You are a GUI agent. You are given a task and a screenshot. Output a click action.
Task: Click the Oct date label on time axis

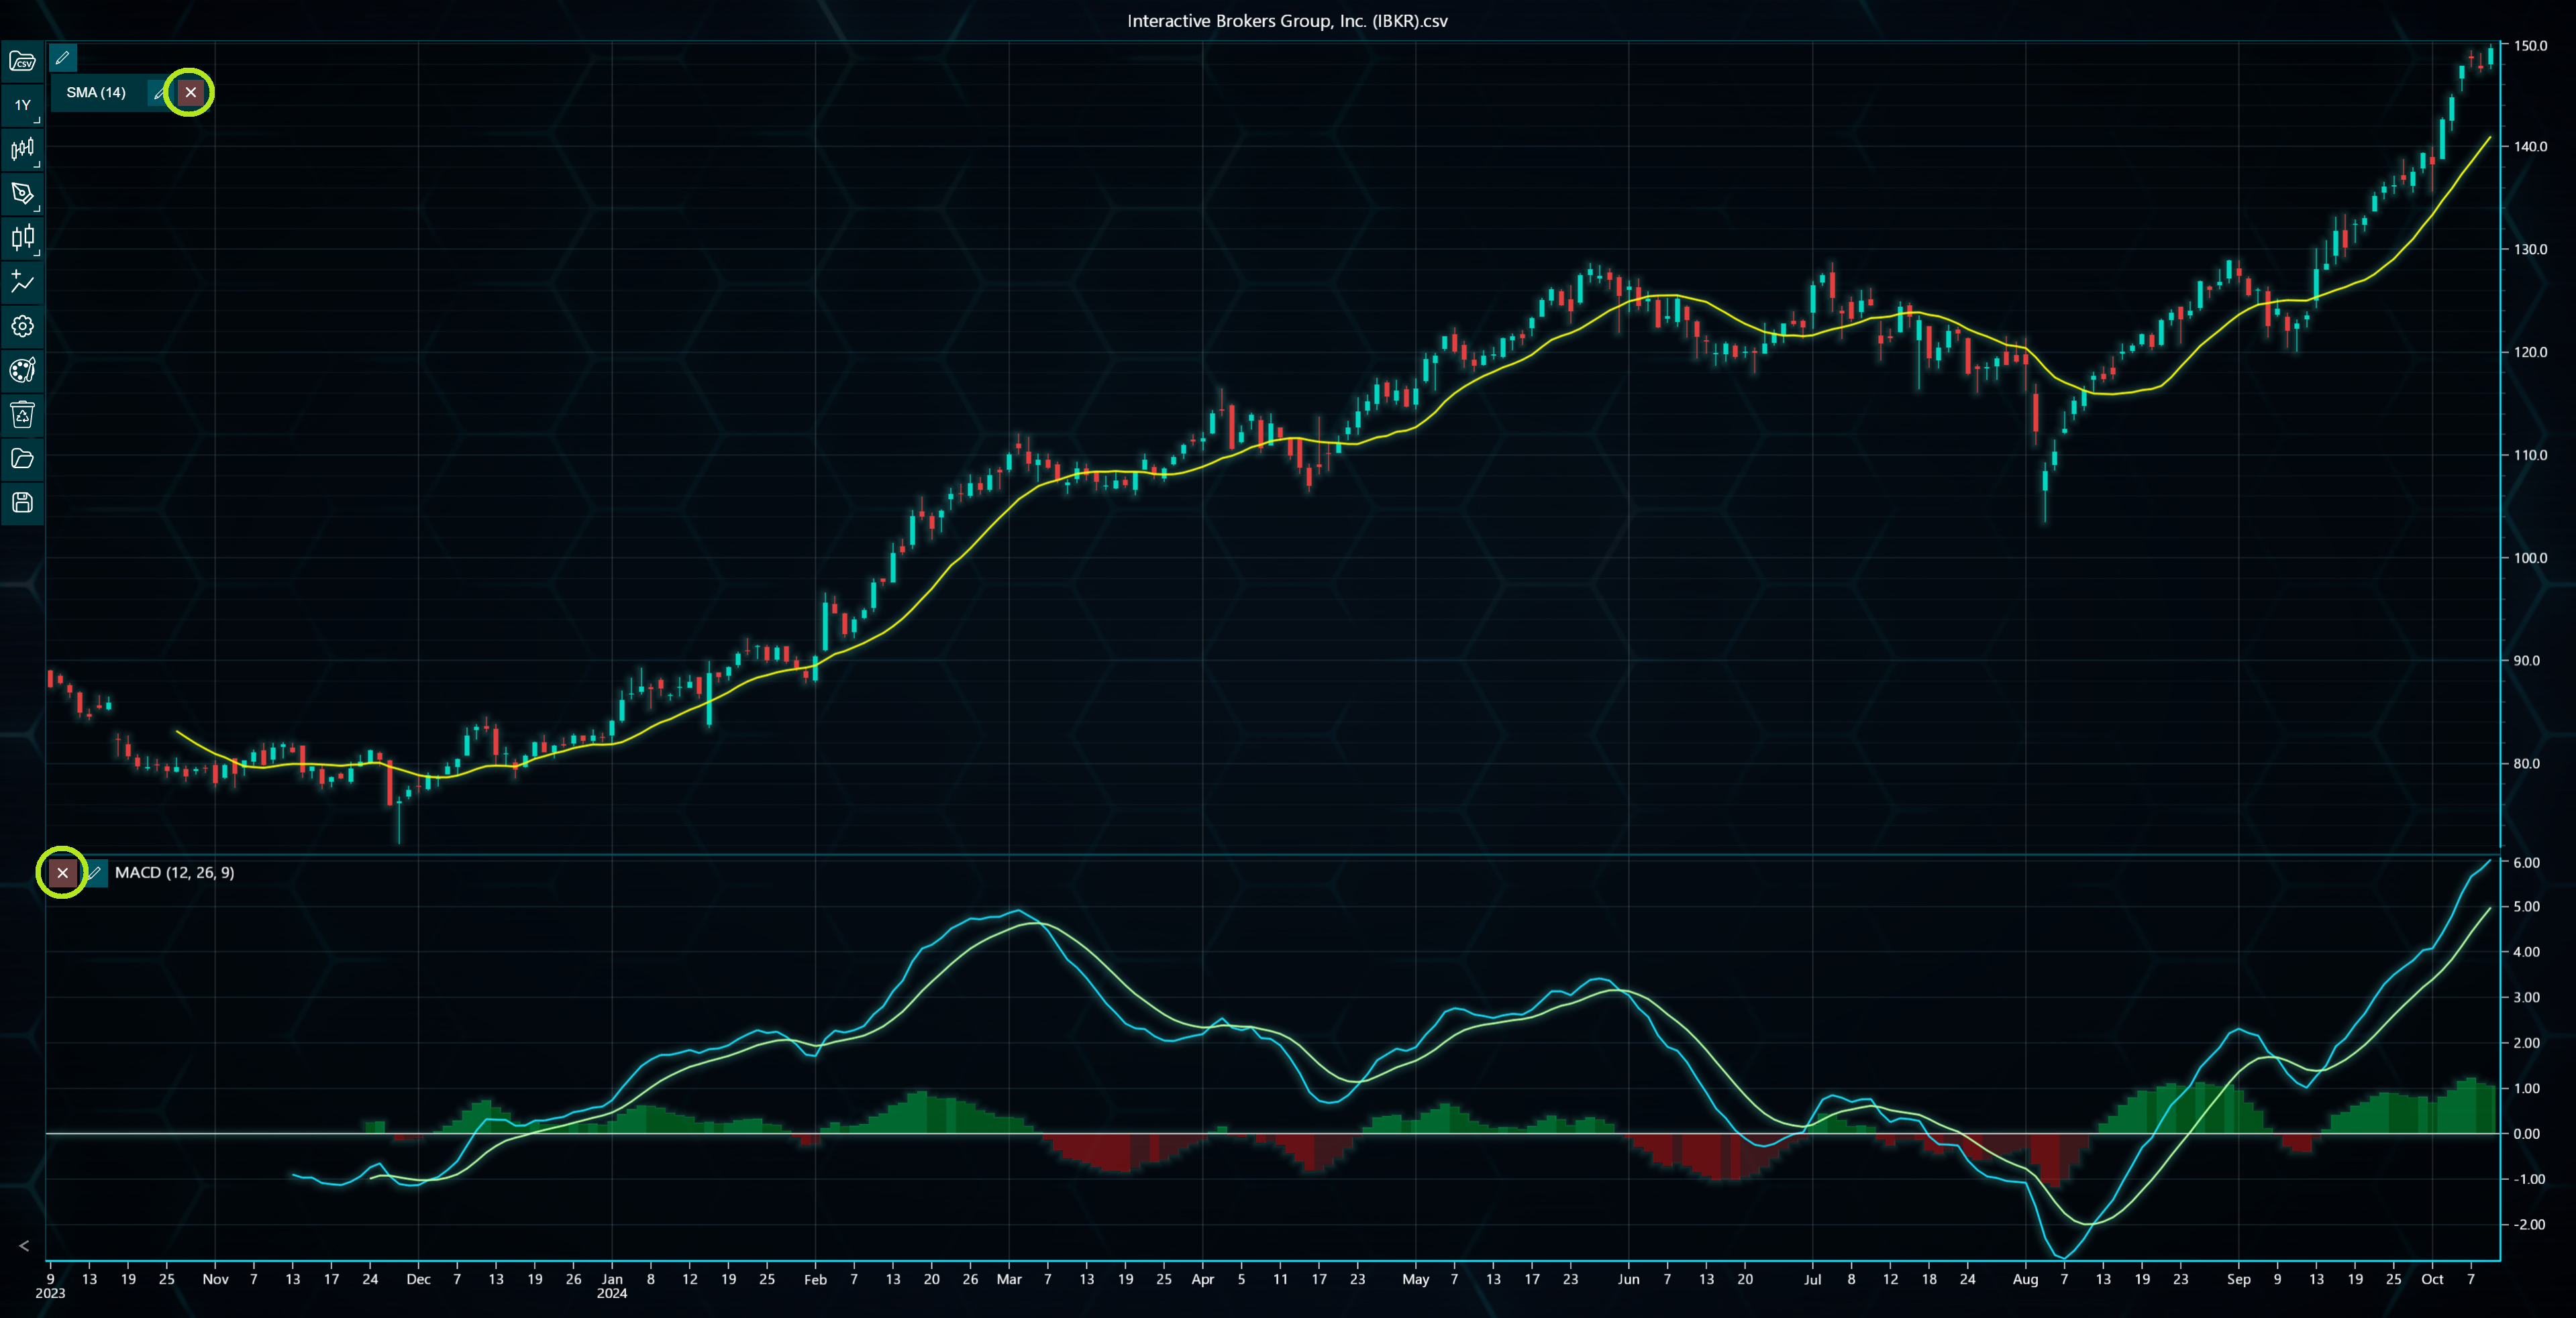(x=2432, y=1279)
